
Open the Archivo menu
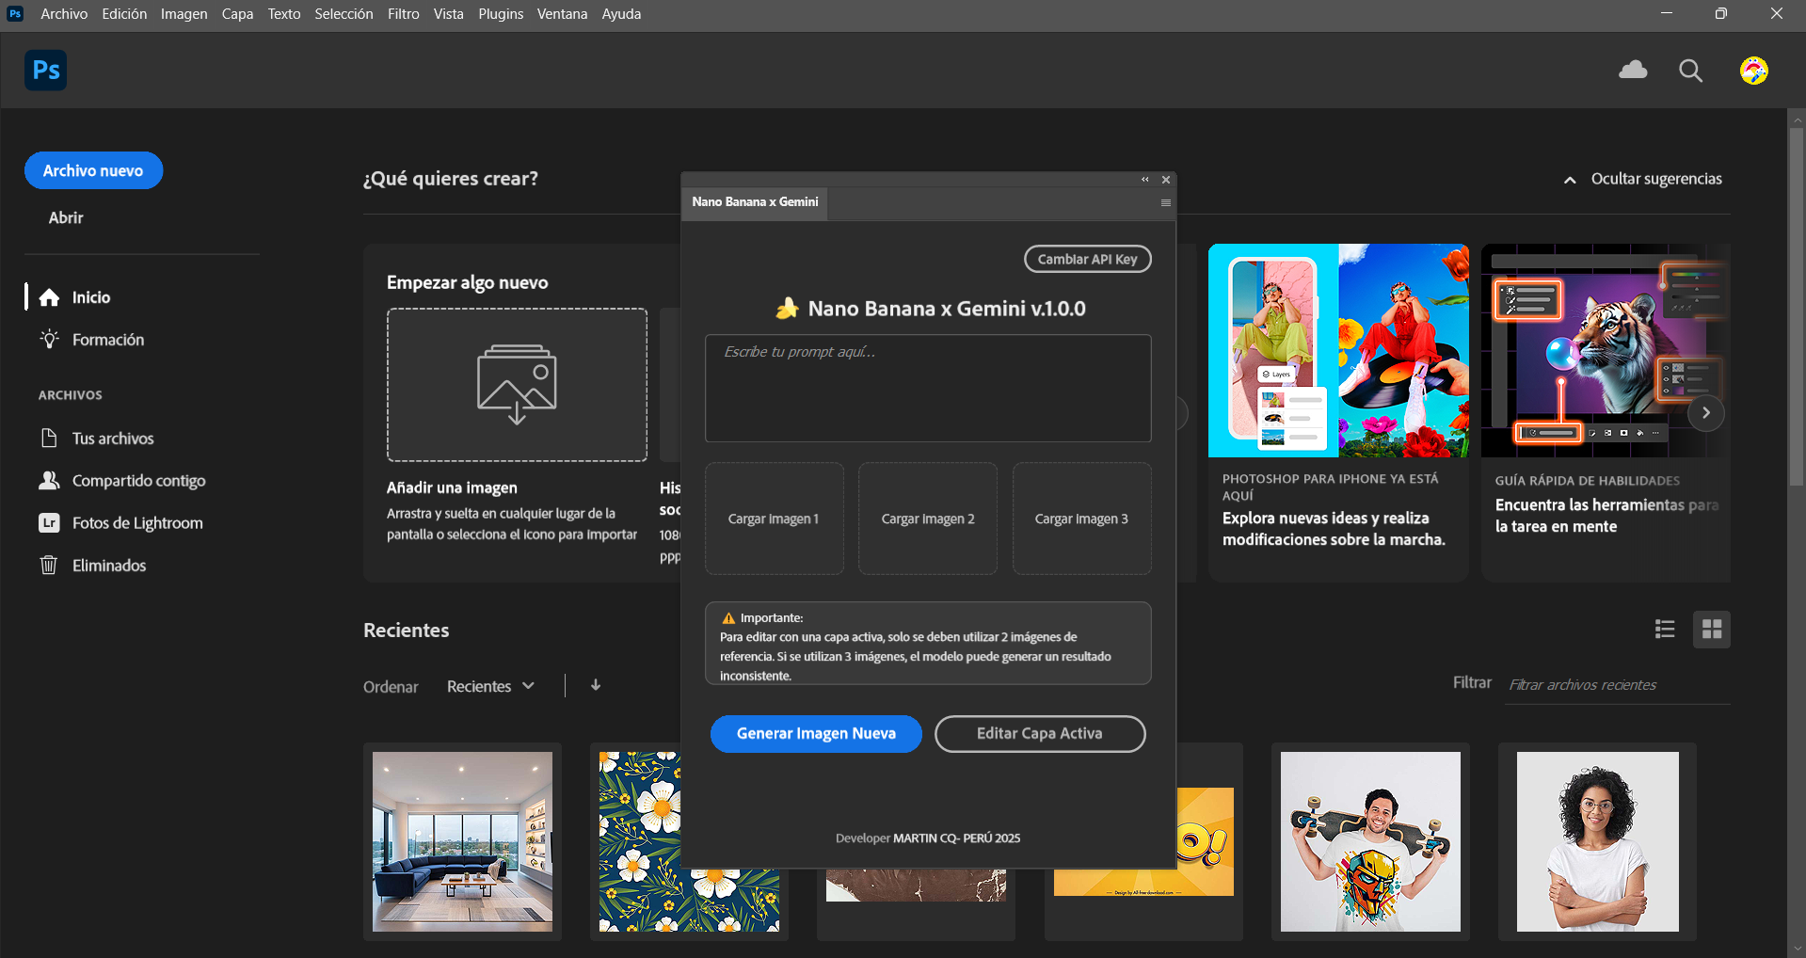(x=64, y=14)
